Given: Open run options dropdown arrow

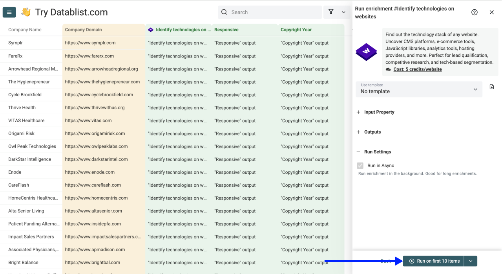Looking at the screenshot, I should [471, 261].
